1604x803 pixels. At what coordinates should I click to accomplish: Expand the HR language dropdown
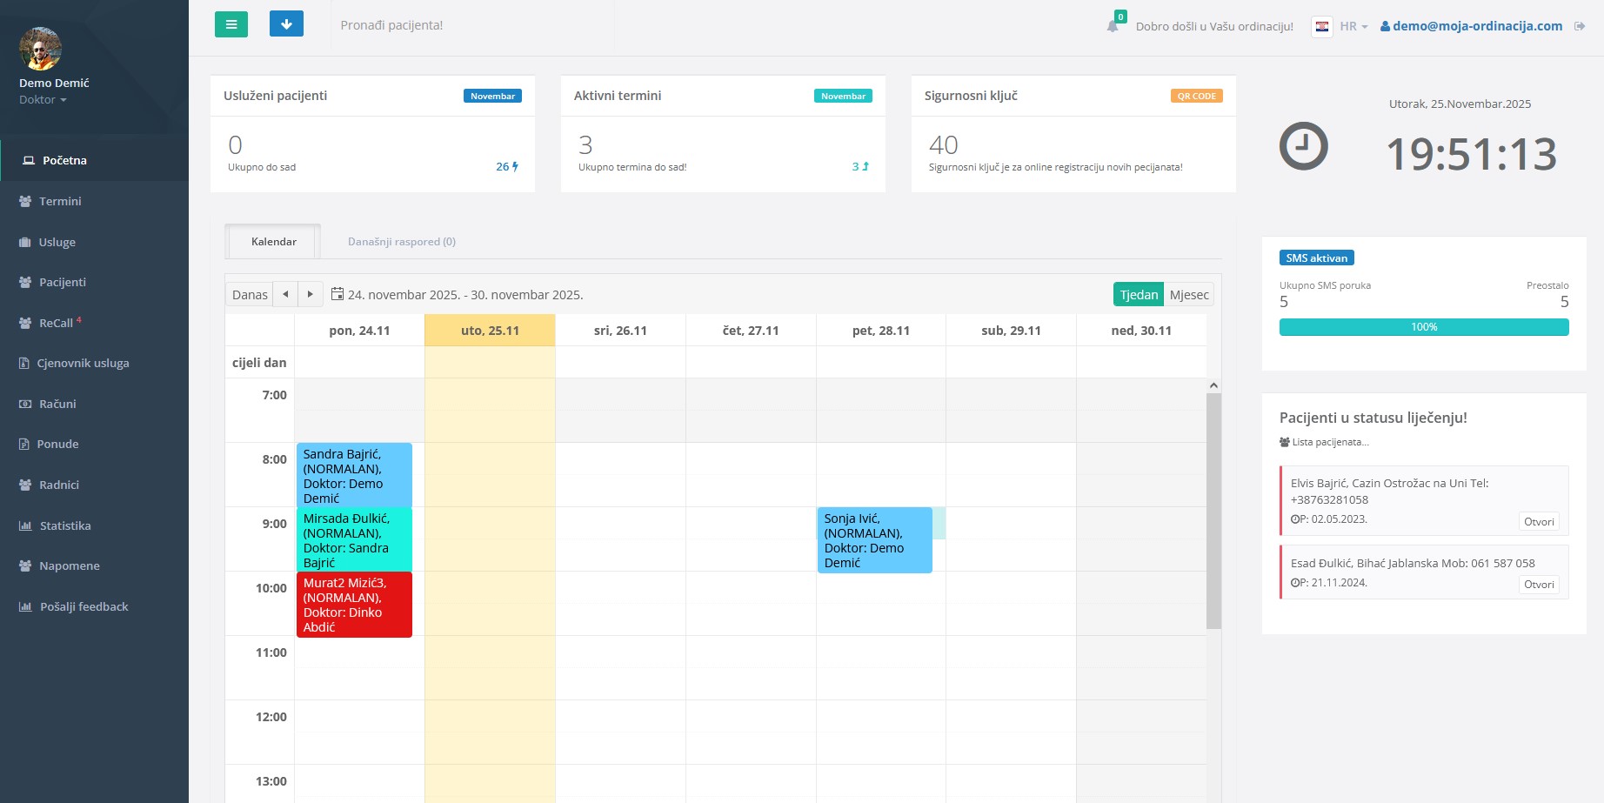point(1353,26)
